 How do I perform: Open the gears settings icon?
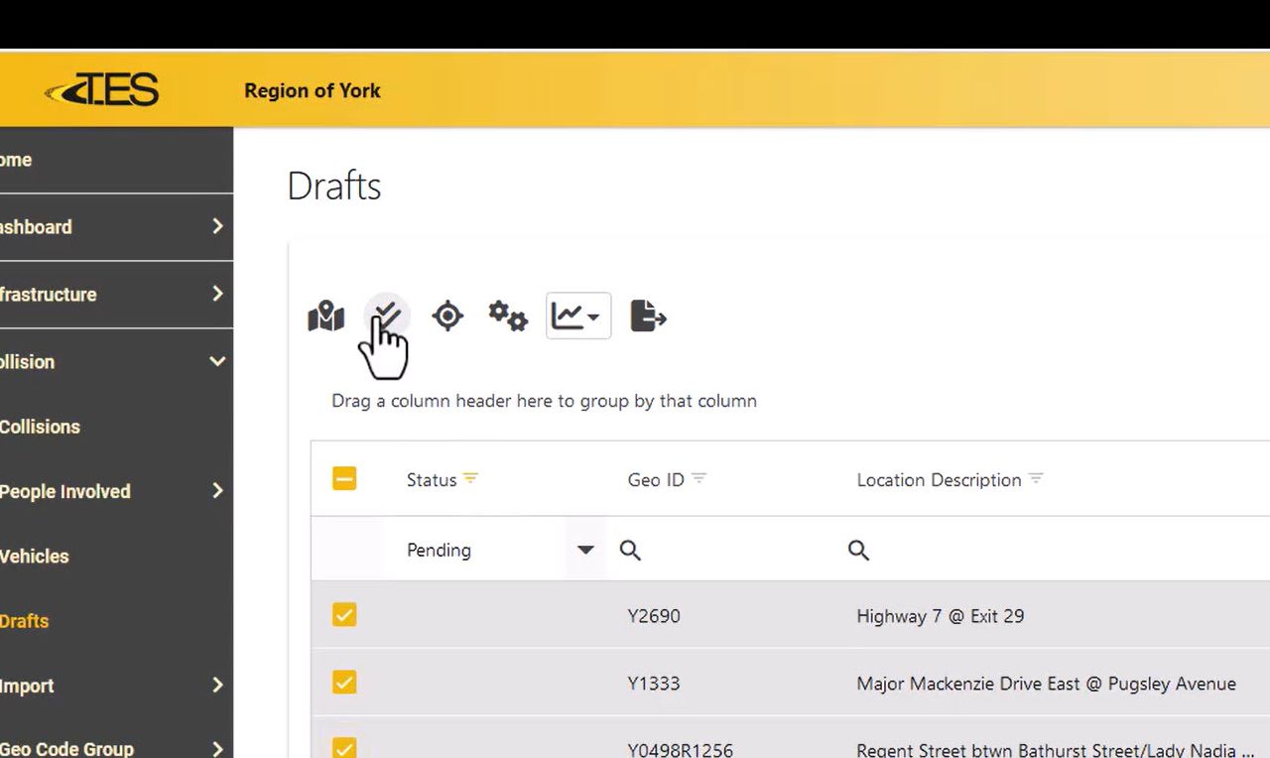tap(508, 316)
